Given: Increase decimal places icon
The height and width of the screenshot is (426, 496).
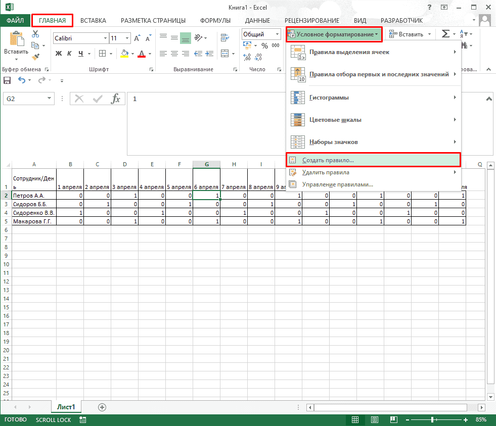Looking at the screenshot, I should (247, 57).
